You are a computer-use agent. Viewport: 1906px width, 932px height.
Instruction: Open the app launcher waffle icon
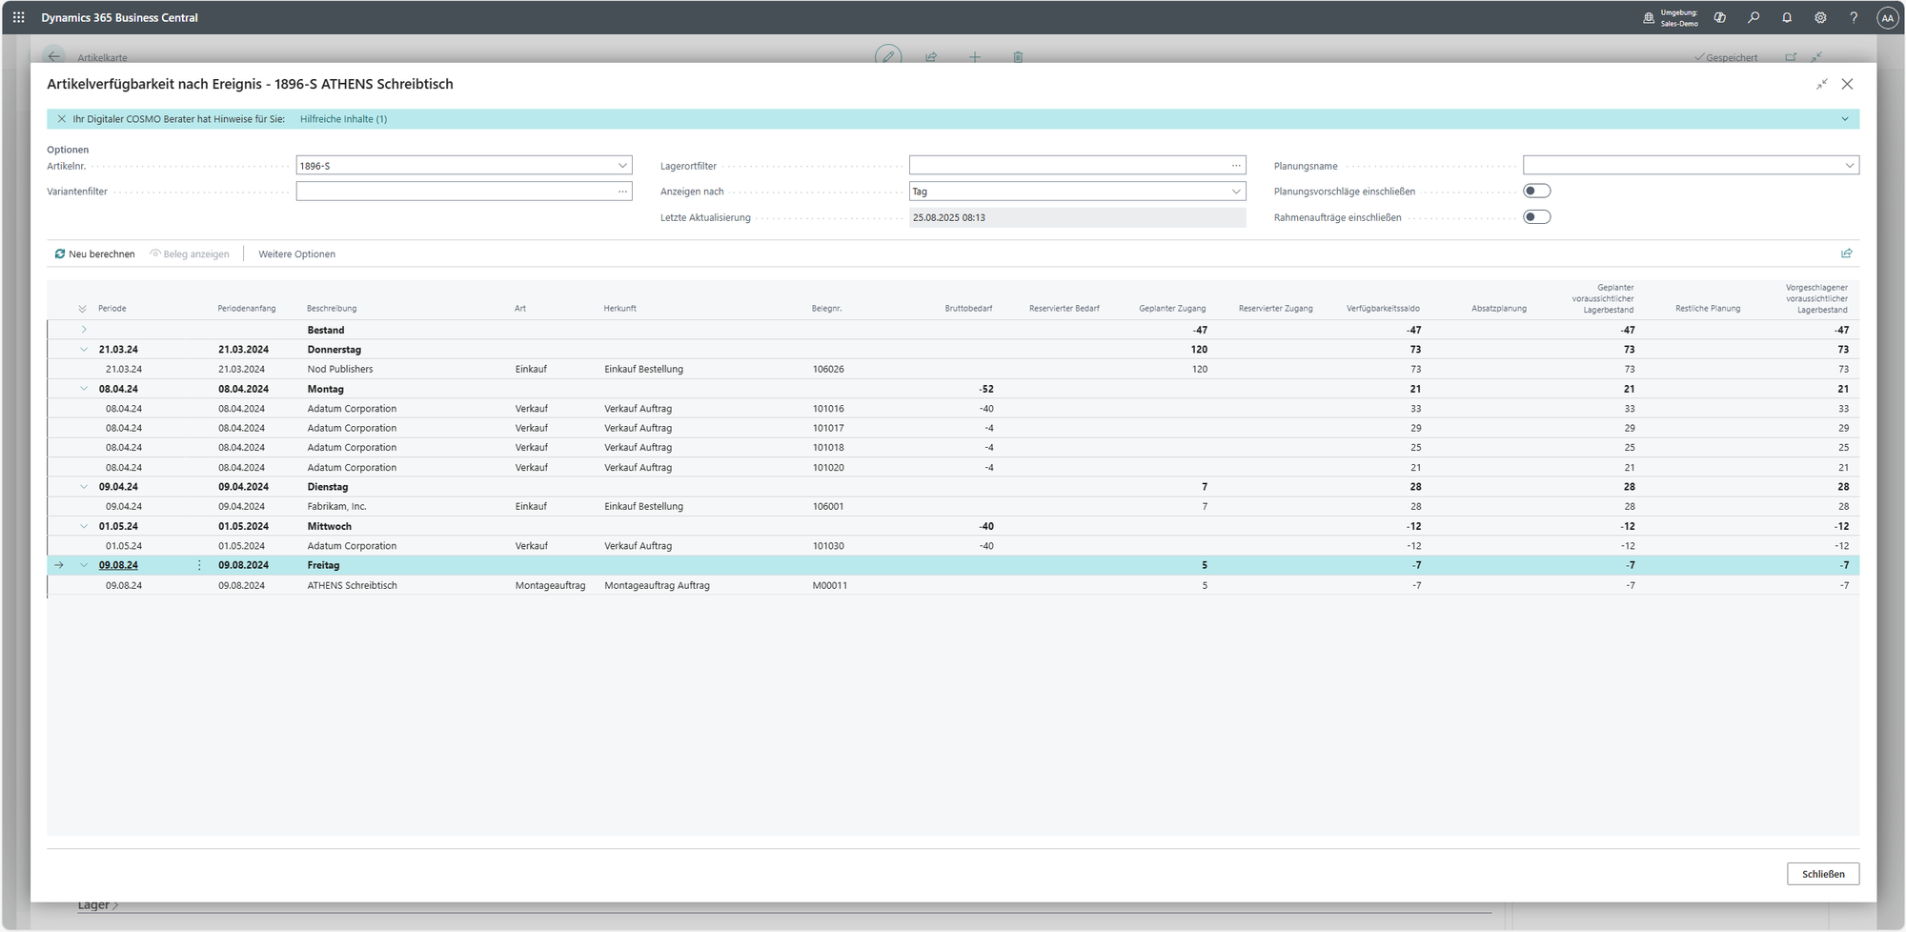(18, 17)
